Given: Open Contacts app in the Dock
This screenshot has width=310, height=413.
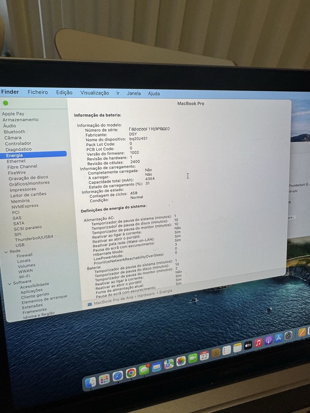Looking at the screenshot, I should click(x=216, y=353).
